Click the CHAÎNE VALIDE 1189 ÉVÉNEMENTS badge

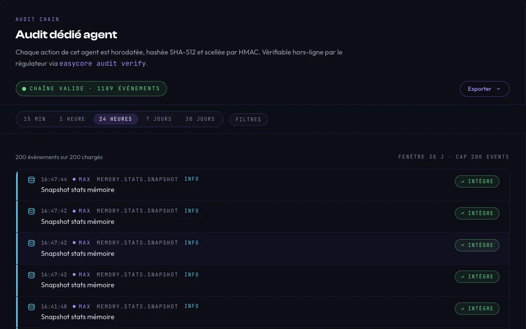click(x=91, y=88)
